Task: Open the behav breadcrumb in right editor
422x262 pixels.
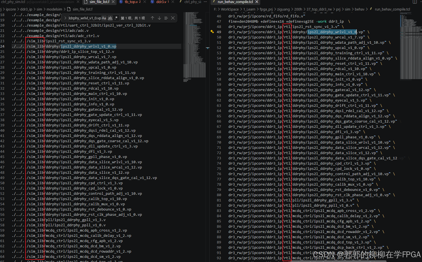Action: click(360, 9)
